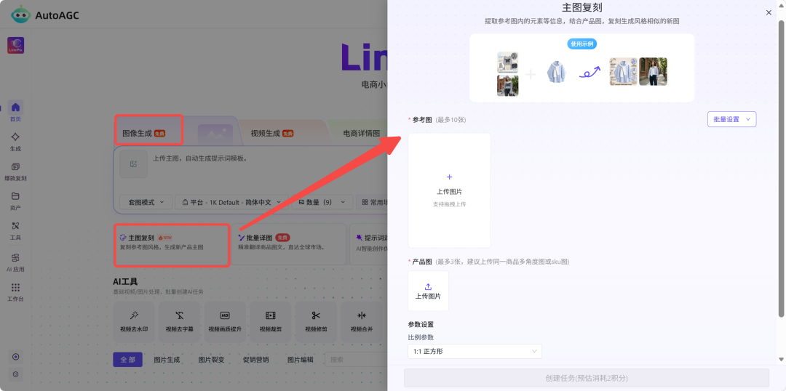The image size is (786, 391).
Task: Click the 上传图片 button under 产品图
Action: tap(428, 291)
